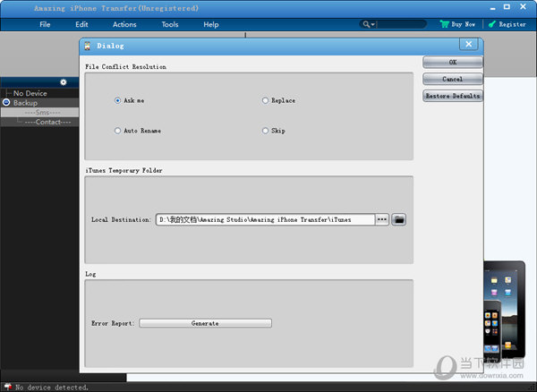The height and width of the screenshot is (392, 537).
Task: Click the Dialog title phone icon
Action: click(88, 46)
